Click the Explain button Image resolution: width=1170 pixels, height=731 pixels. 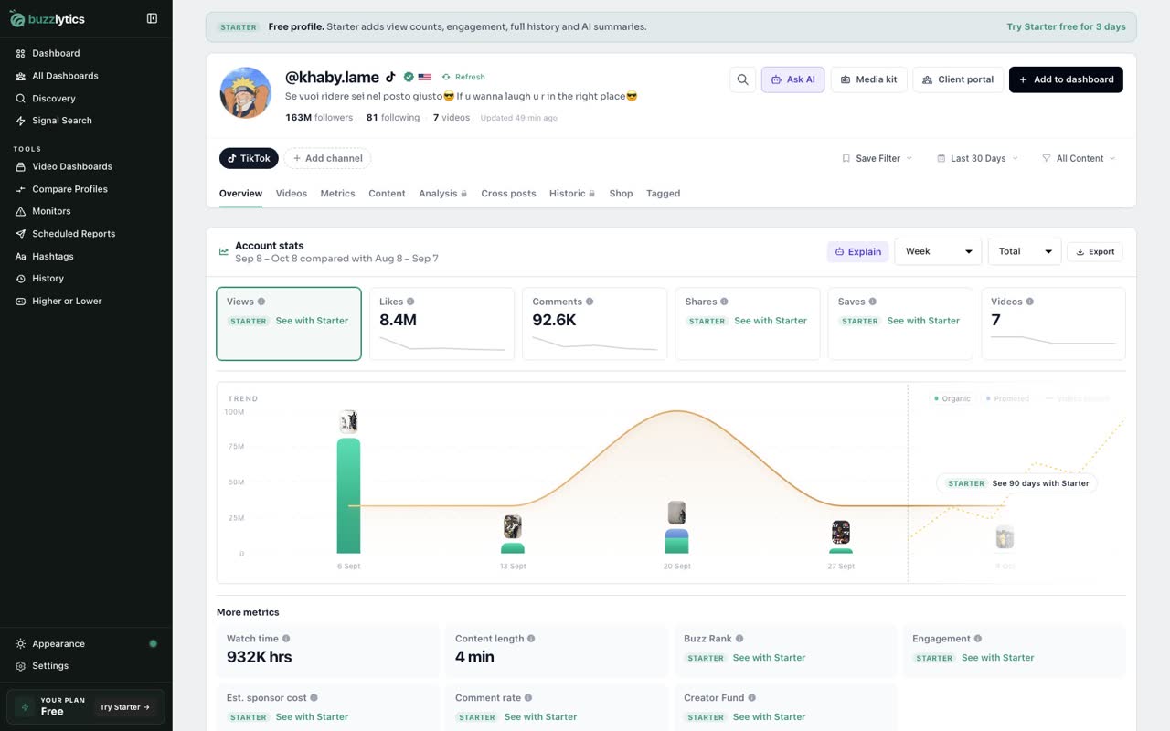(857, 251)
